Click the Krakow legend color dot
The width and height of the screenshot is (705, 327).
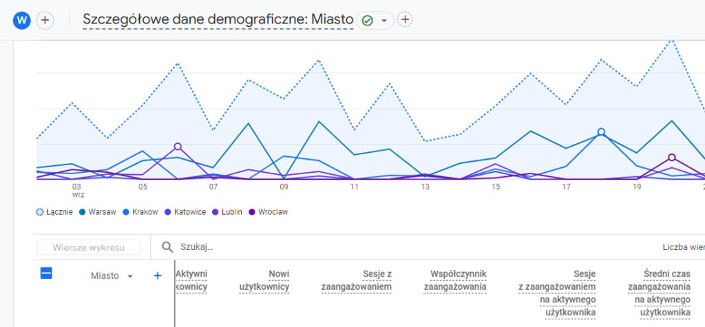coord(127,212)
